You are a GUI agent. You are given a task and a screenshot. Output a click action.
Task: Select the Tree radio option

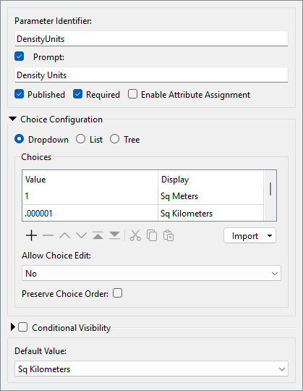click(114, 139)
